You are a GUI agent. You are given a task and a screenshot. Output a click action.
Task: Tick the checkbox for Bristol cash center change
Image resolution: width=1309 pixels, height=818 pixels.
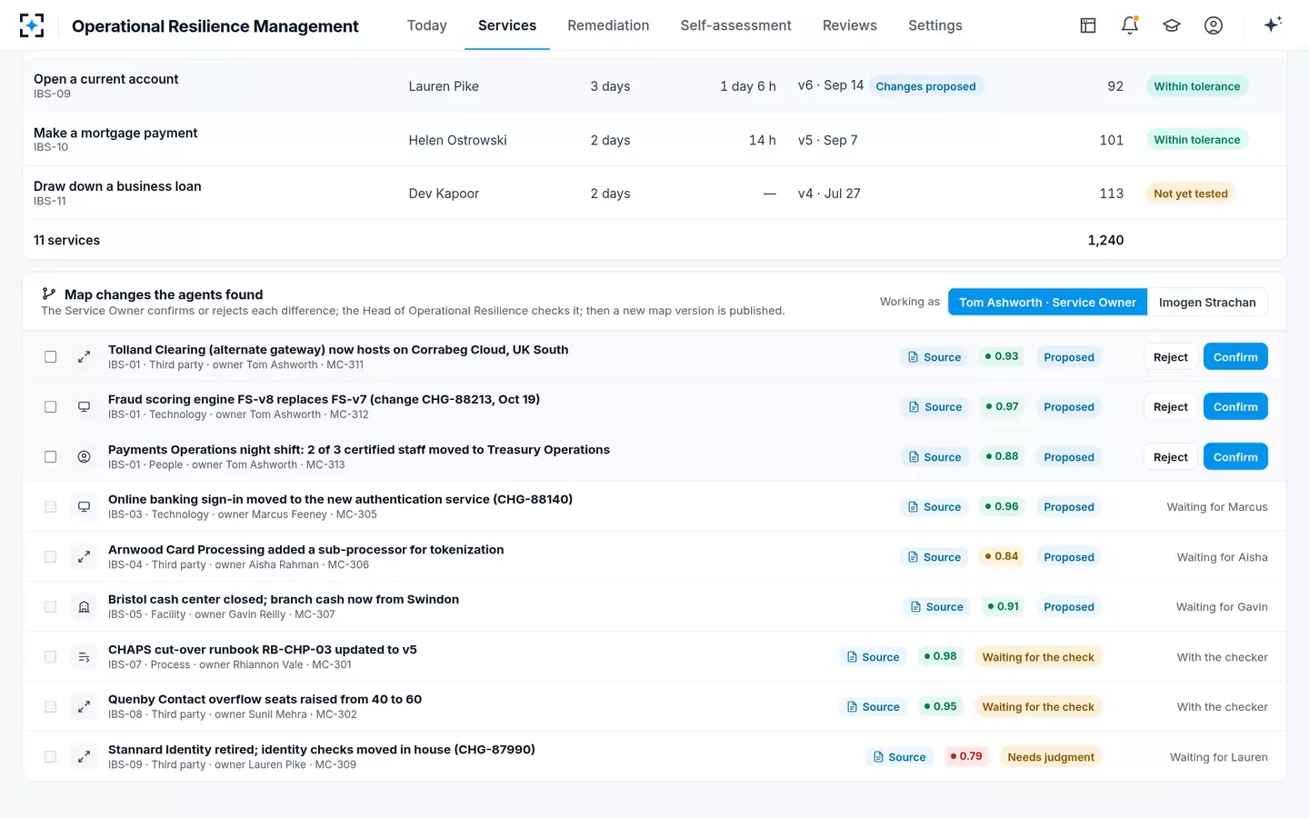[51, 607]
